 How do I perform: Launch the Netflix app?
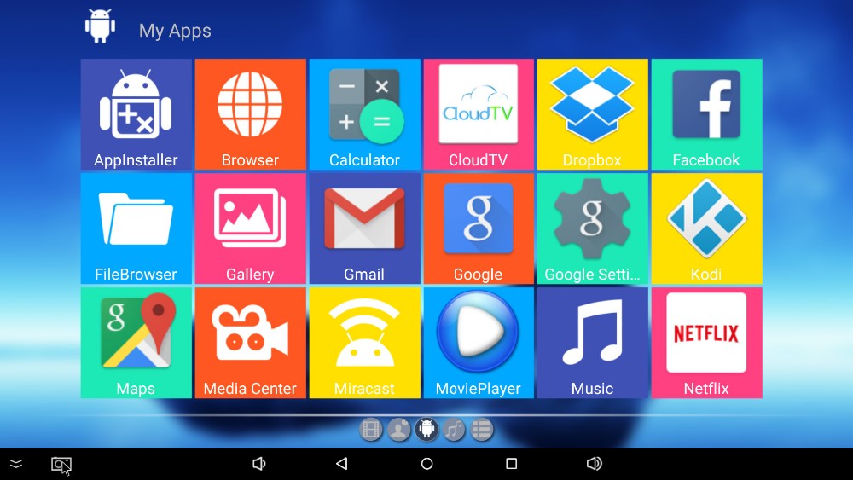(706, 343)
